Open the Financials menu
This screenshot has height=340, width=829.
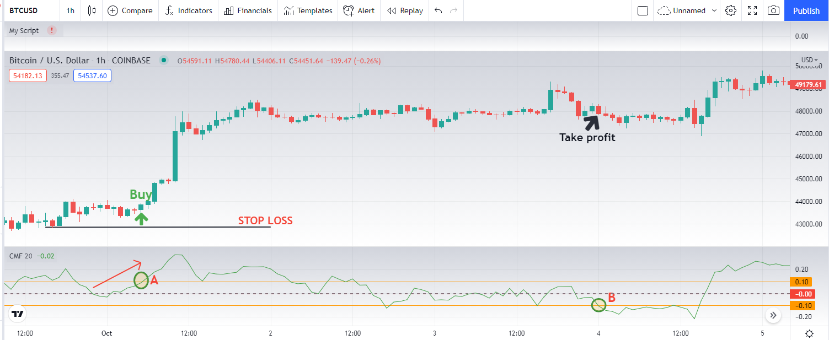coord(247,10)
